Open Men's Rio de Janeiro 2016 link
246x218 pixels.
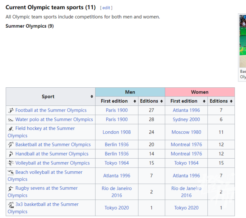[x=117, y=192]
